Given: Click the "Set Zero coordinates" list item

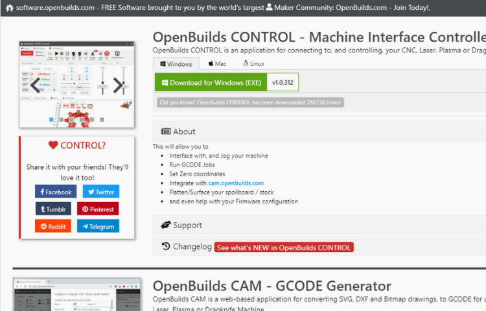Looking at the screenshot, I should coord(197,174).
